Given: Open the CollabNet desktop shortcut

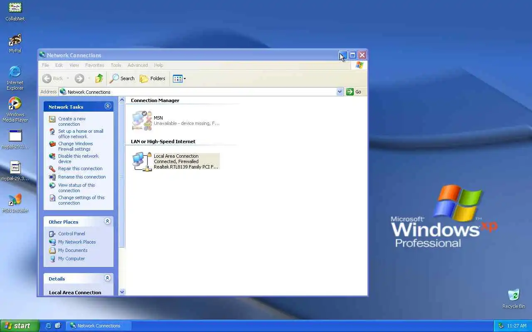Looking at the screenshot, I should [15, 12].
